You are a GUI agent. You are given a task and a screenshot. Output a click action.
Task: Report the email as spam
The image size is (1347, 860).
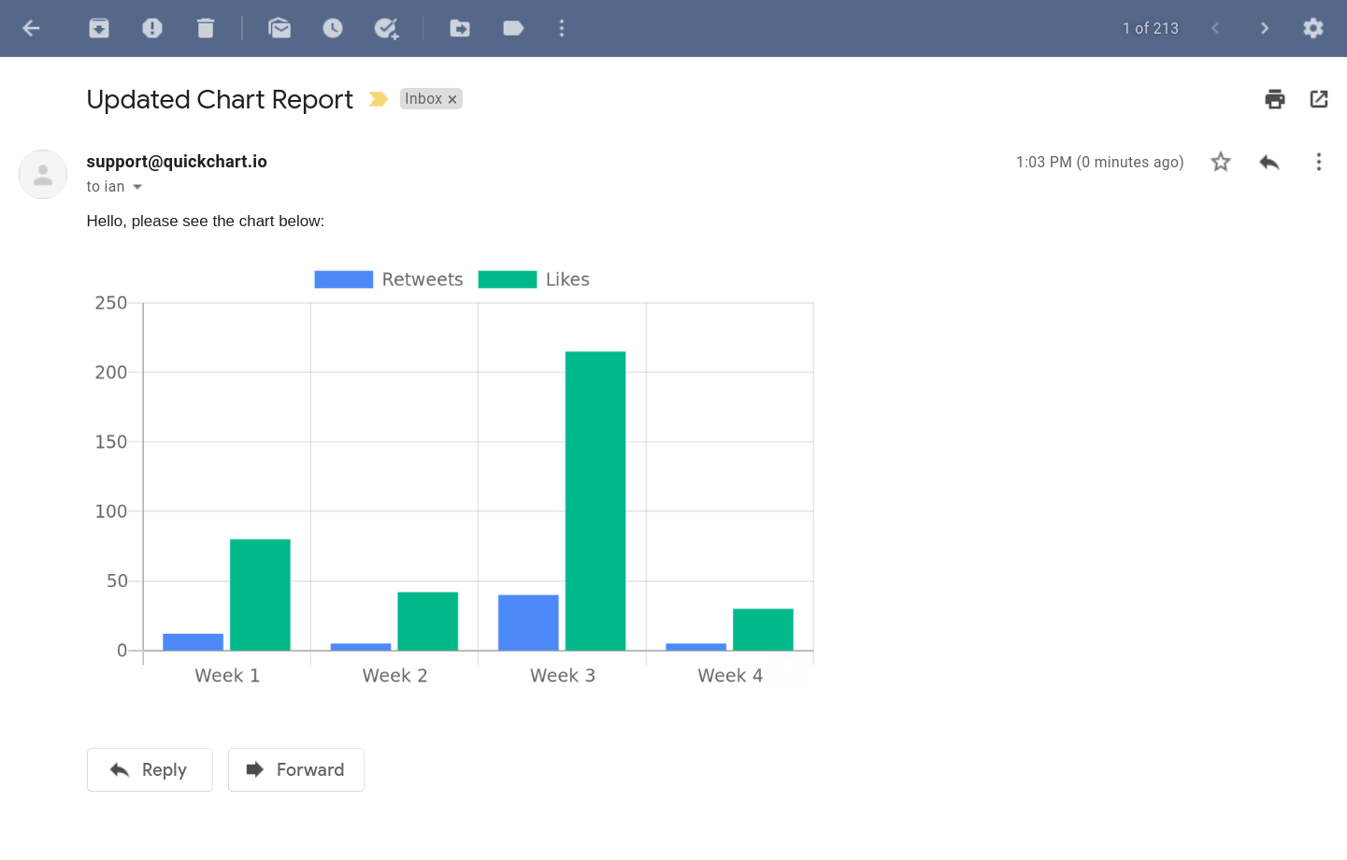click(152, 28)
